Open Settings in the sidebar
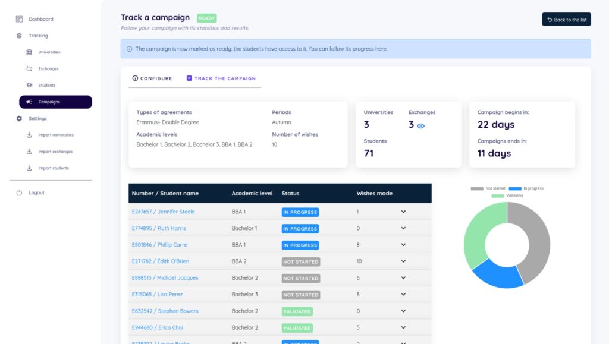The width and height of the screenshot is (609, 344). (x=37, y=118)
